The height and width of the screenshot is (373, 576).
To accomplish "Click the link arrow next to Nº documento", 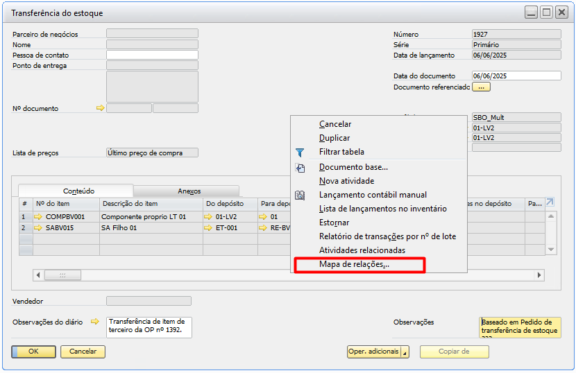I will 100,108.
